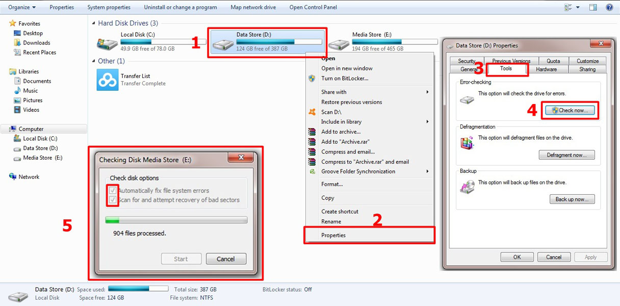Image resolution: width=620 pixels, height=306 pixels.
Task: Click Open in the context menu
Action: 328,58
